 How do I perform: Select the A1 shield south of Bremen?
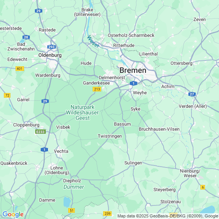[133, 83]
